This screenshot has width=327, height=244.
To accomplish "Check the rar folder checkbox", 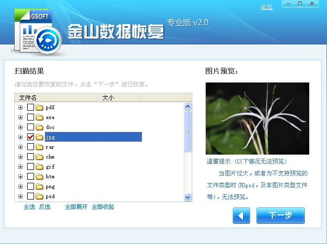I will 31,147.
